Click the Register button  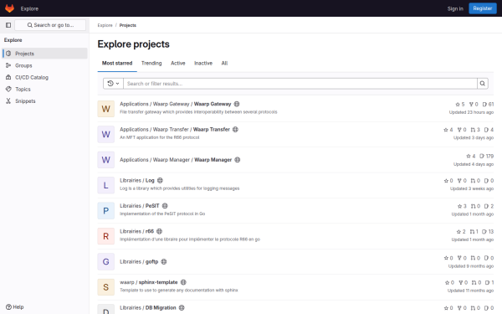(483, 8)
